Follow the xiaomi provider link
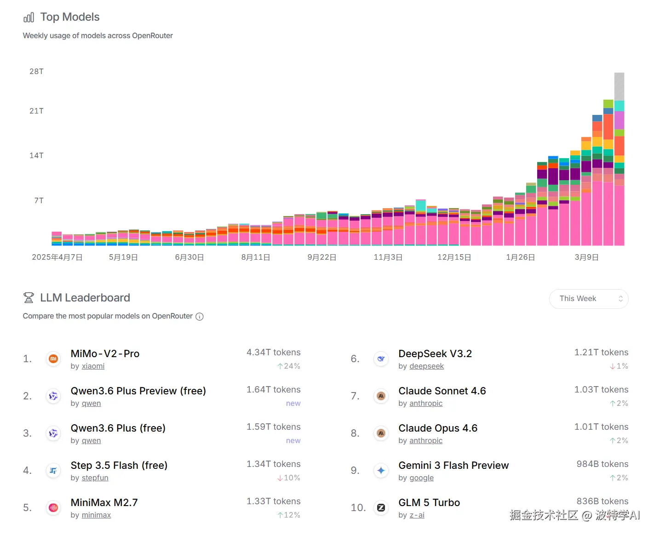The image size is (654, 535). click(93, 366)
